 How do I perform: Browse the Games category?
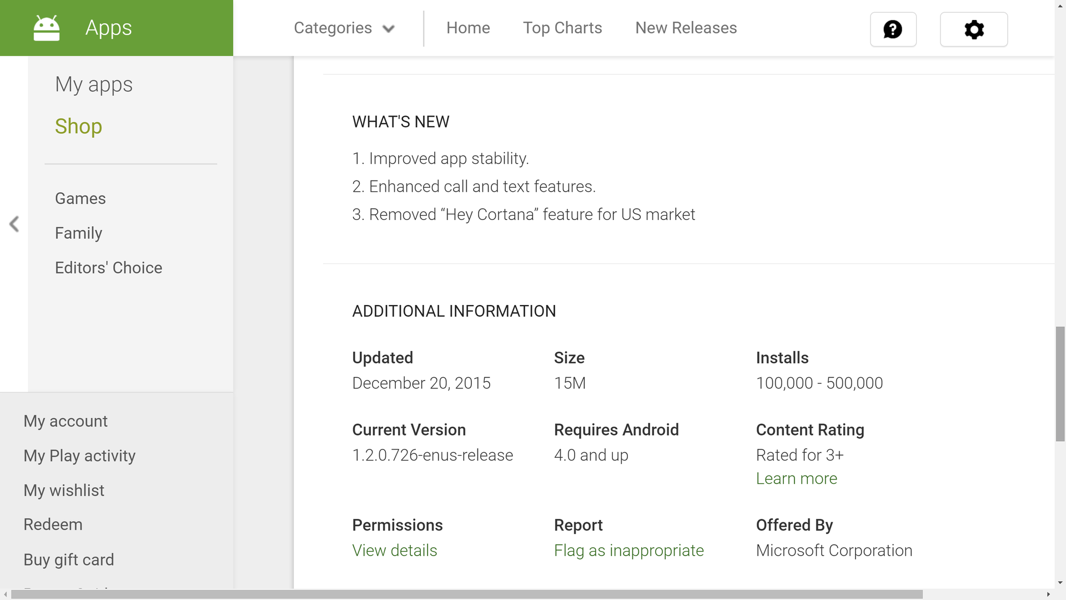80,198
